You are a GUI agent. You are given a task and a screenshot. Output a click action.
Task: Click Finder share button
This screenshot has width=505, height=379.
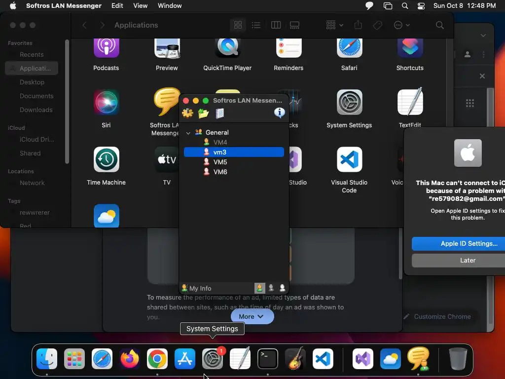tap(358, 25)
